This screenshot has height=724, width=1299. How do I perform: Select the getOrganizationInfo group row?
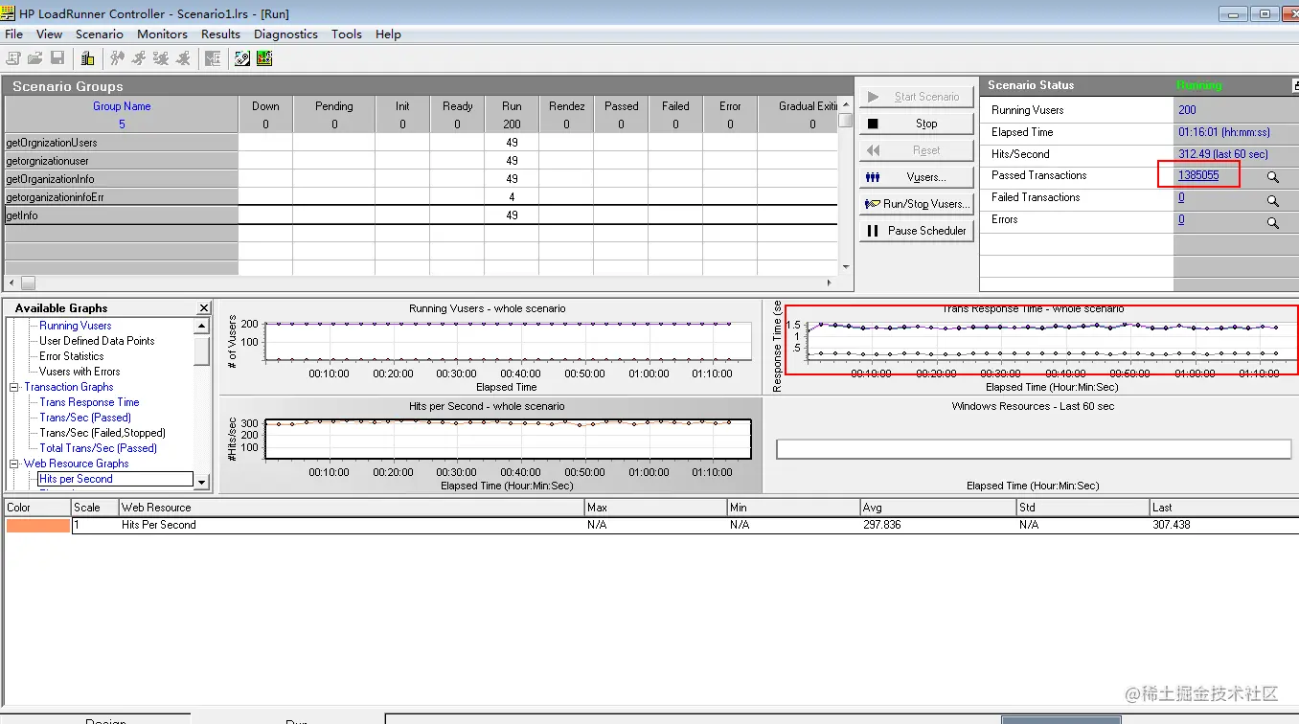[421, 179]
